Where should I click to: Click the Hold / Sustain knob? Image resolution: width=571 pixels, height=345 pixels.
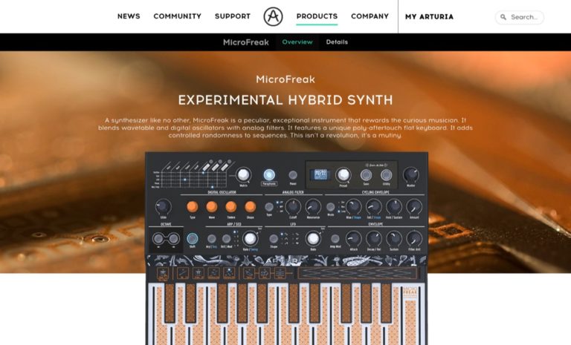[394, 206]
